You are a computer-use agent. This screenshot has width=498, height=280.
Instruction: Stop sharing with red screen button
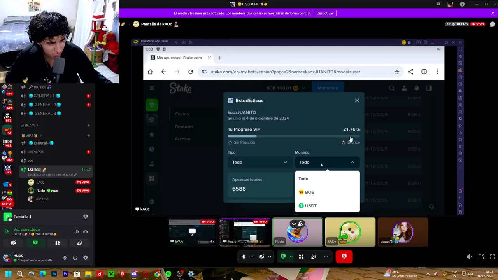344,257
